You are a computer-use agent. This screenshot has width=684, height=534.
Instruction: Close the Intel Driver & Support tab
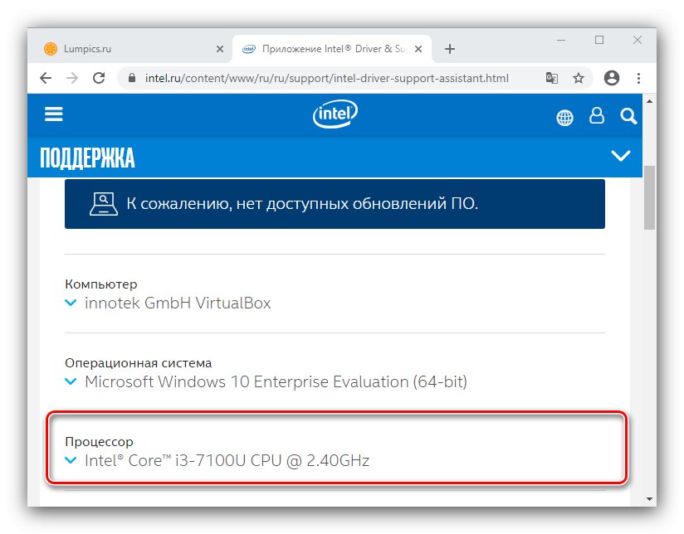tap(418, 49)
